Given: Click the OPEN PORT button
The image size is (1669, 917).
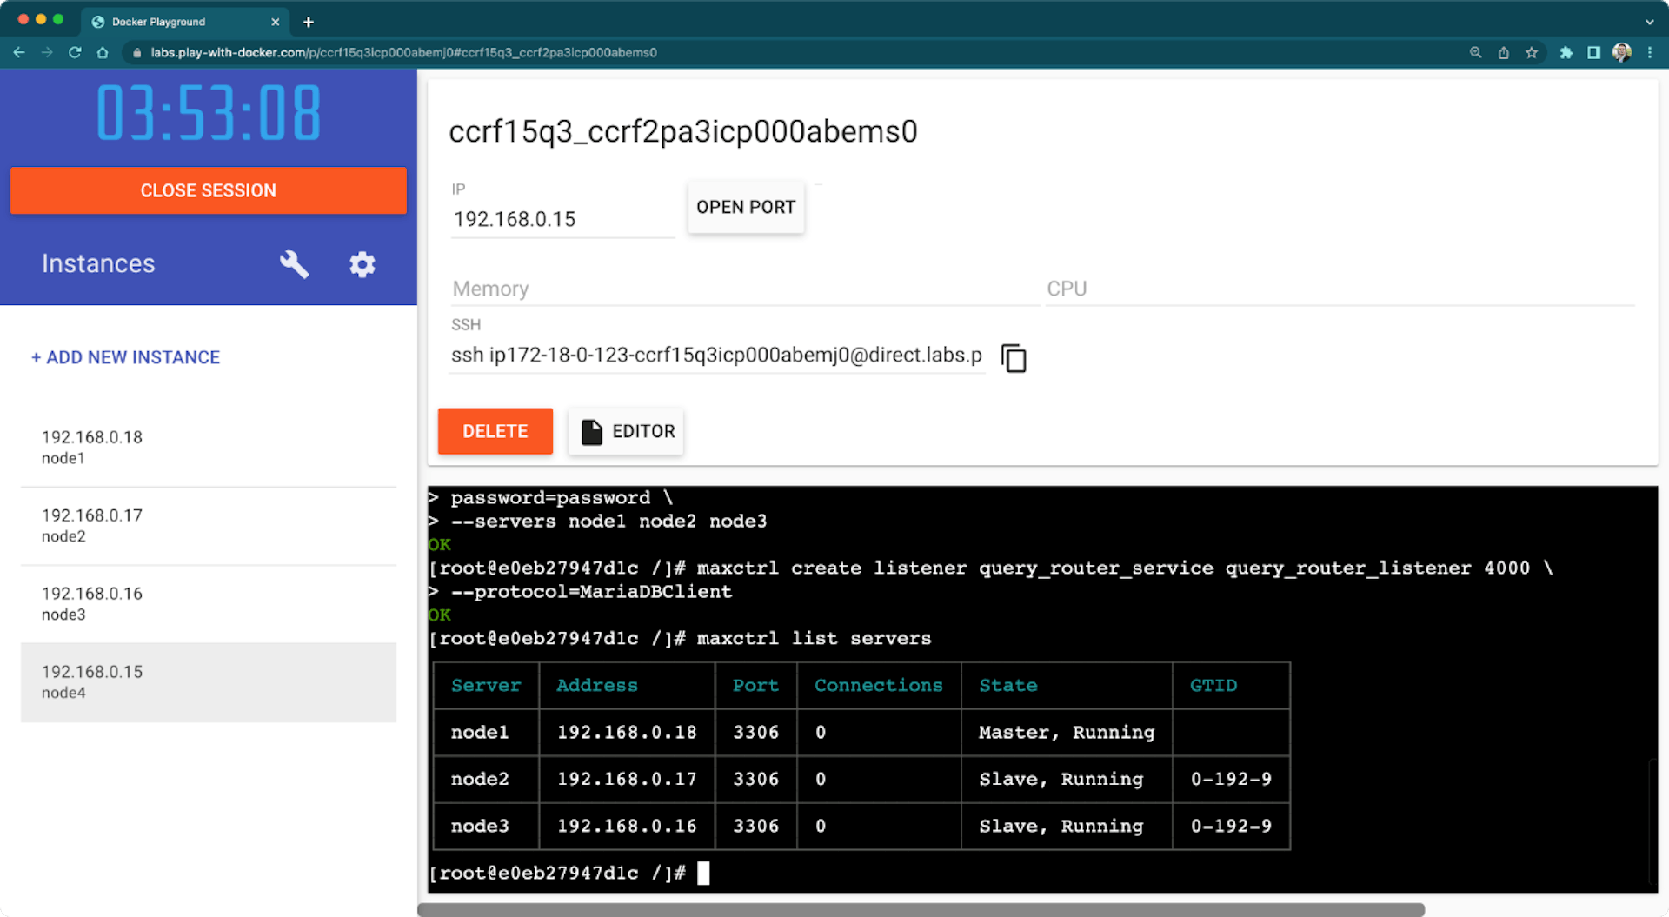Looking at the screenshot, I should [x=745, y=207].
